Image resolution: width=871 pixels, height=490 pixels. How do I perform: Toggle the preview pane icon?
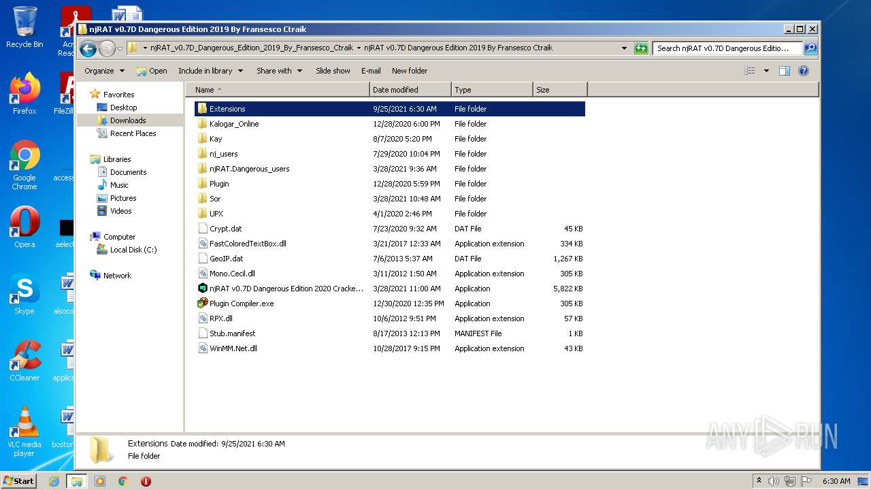click(x=785, y=71)
